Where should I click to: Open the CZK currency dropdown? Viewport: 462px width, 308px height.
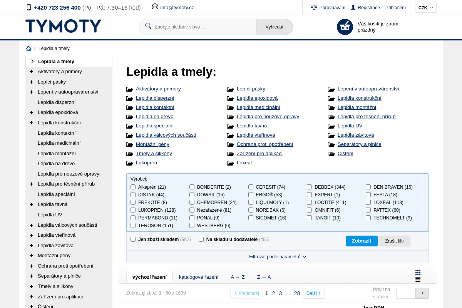coord(426,8)
